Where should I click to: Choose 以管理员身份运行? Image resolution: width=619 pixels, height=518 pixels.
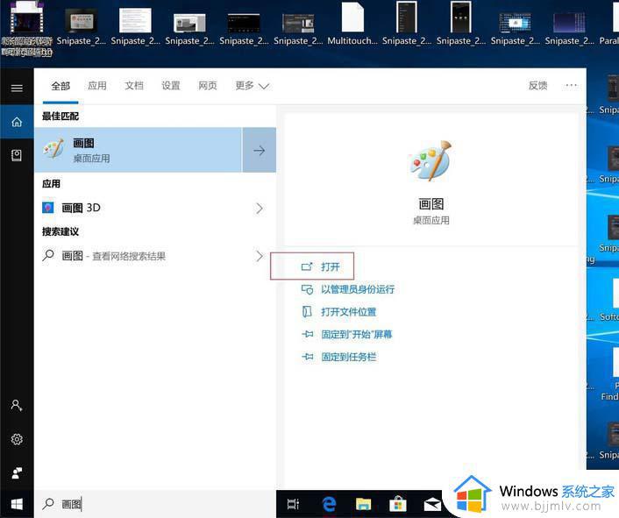tap(348, 289)
